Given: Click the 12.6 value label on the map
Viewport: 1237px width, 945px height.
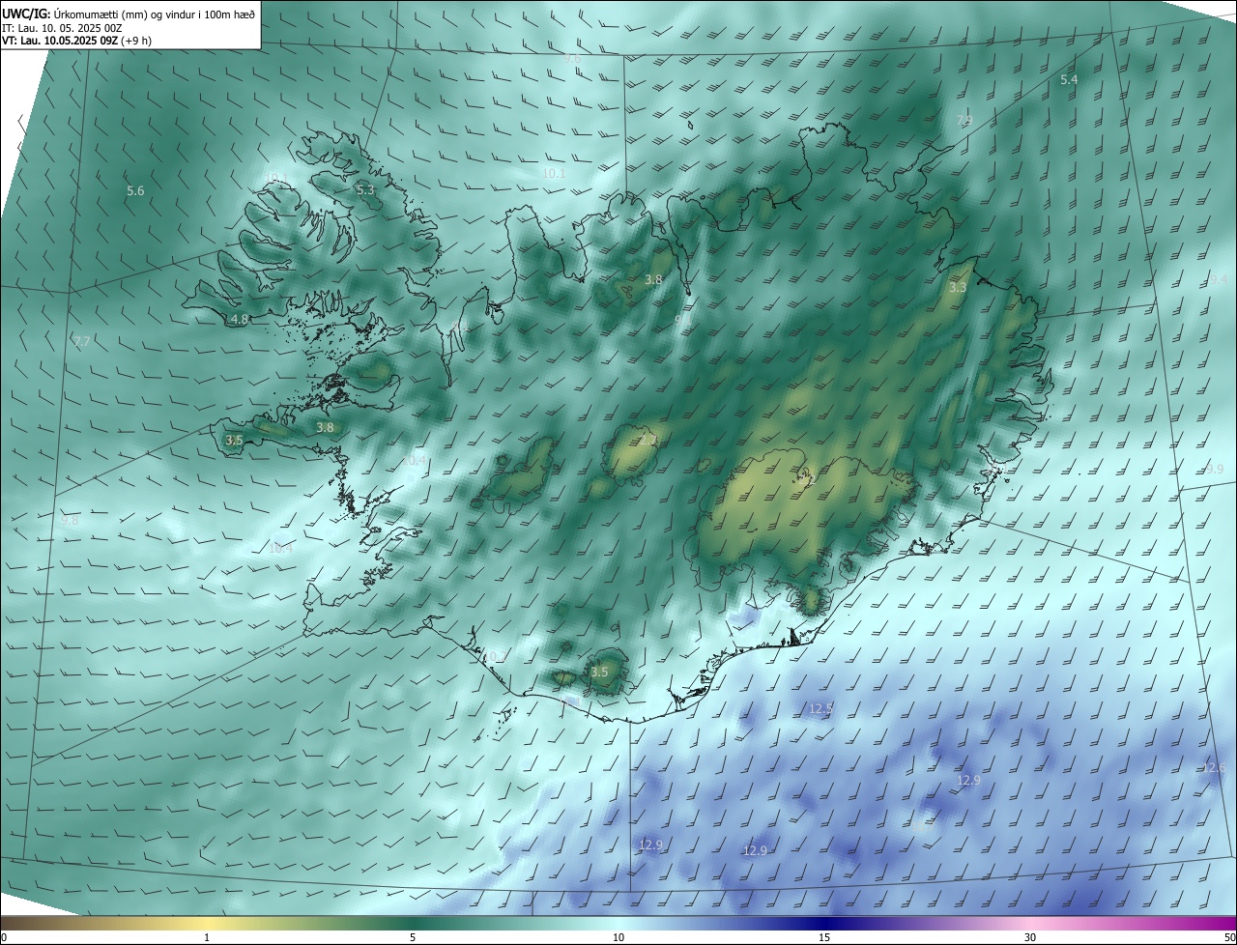Looking at the screenshot, I should pos(1214,767).
